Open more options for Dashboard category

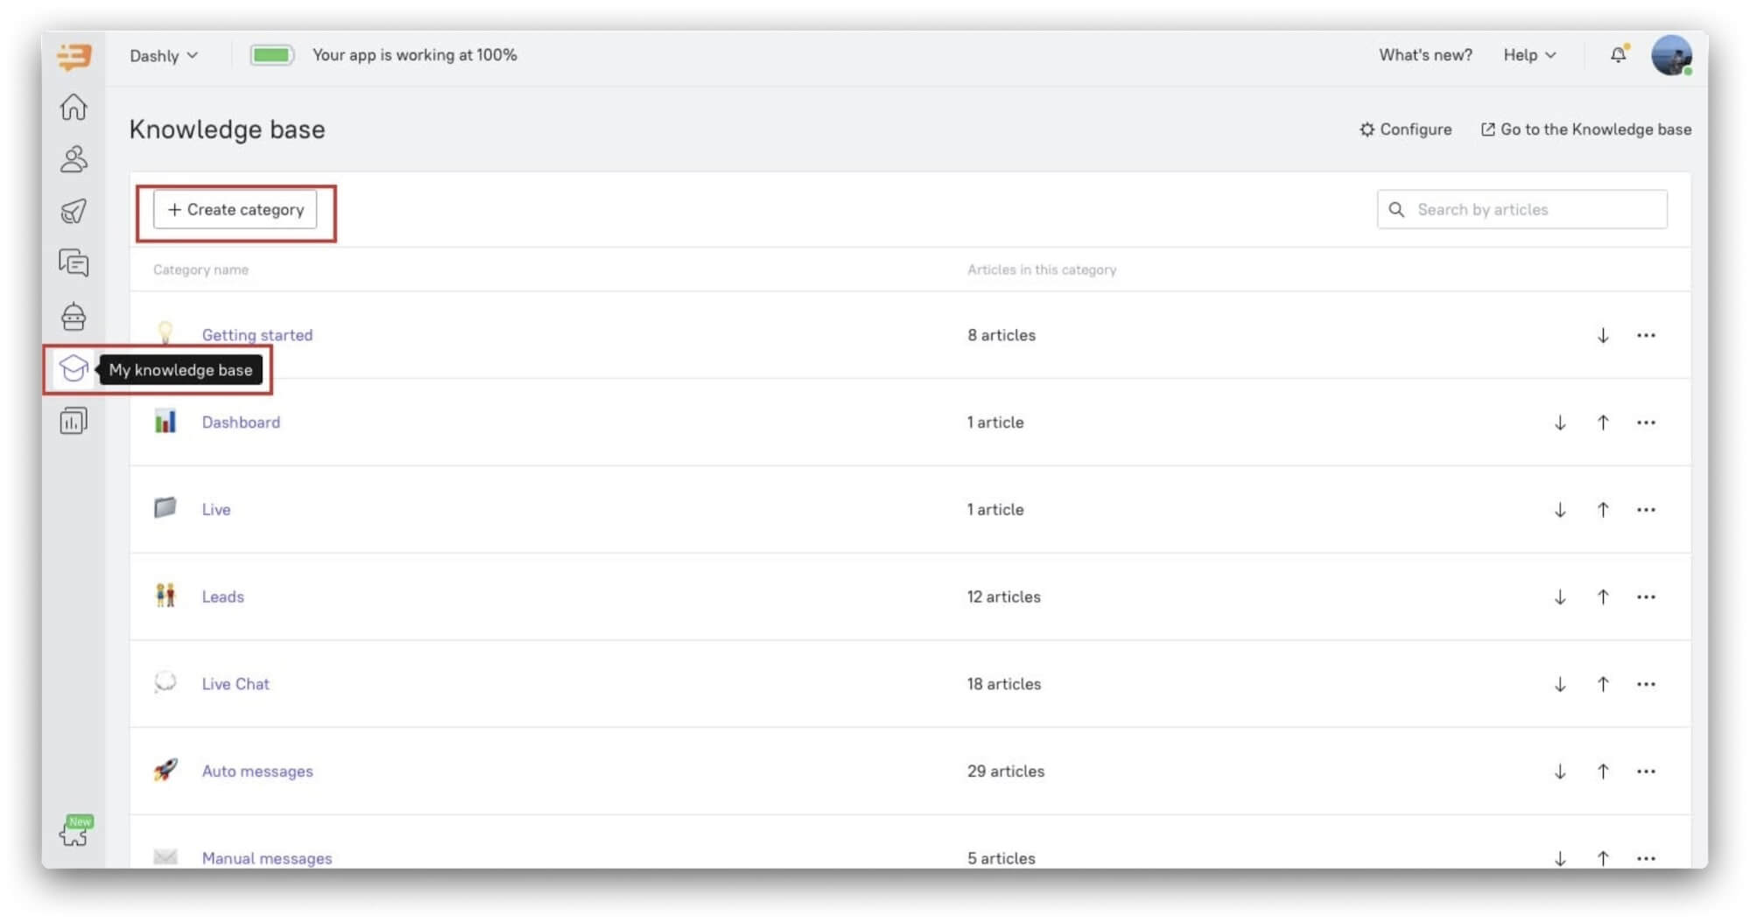[x=1646, y=423]
